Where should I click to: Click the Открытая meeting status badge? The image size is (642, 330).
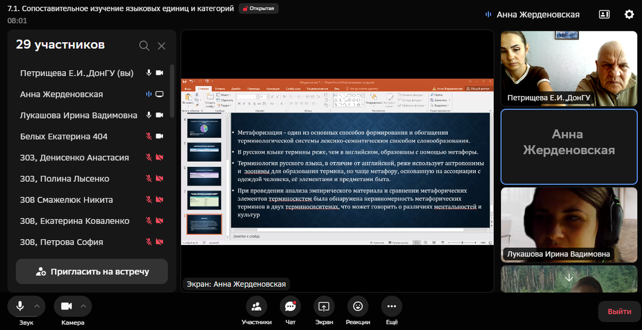(258, 9)
